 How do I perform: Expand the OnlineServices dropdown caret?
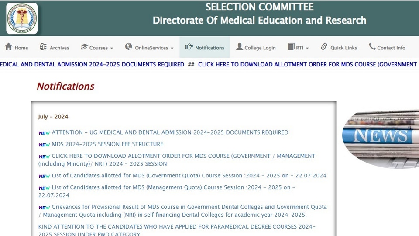(x=172, y=48)
